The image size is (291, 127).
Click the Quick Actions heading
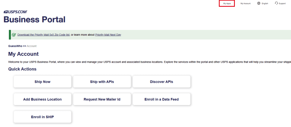(22, 69)
